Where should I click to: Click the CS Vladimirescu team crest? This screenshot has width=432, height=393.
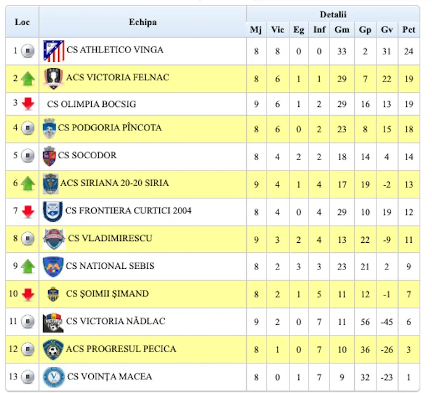click(x=54, y=239)
